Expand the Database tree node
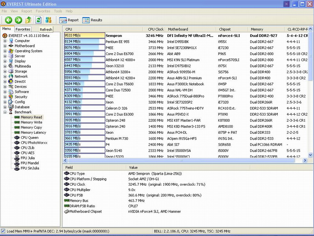314x236 pixels. coord(5,107)
